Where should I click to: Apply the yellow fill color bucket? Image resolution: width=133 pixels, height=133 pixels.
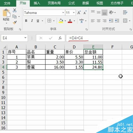pos(61,21)
